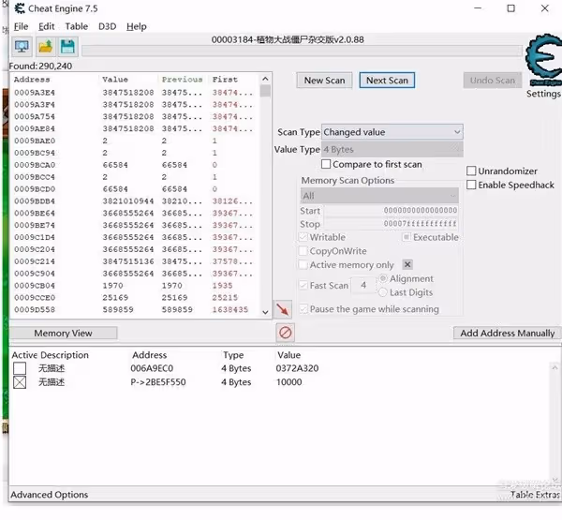Image resolution: width=562 pixels, height=520 pixels.
Task: Open the Table menu
Action: tap(77, 26)
